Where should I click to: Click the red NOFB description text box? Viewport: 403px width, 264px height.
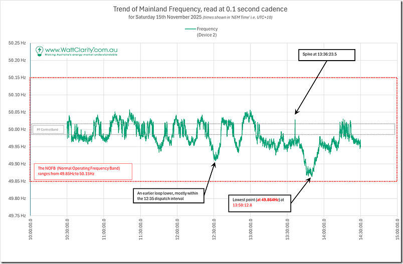click(x=83, y=171)
